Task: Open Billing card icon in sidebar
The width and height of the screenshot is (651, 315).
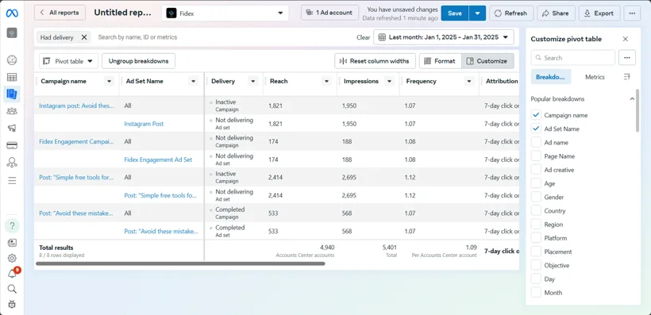Action: 12,145
